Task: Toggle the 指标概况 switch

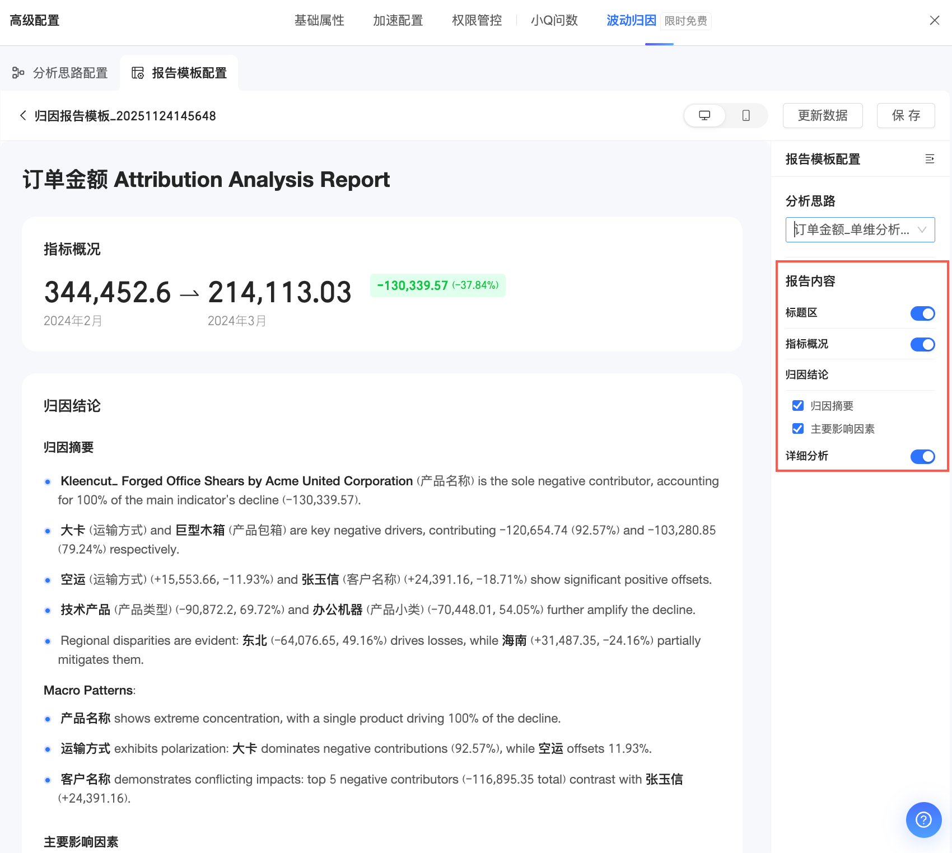Action: [922, 344]
